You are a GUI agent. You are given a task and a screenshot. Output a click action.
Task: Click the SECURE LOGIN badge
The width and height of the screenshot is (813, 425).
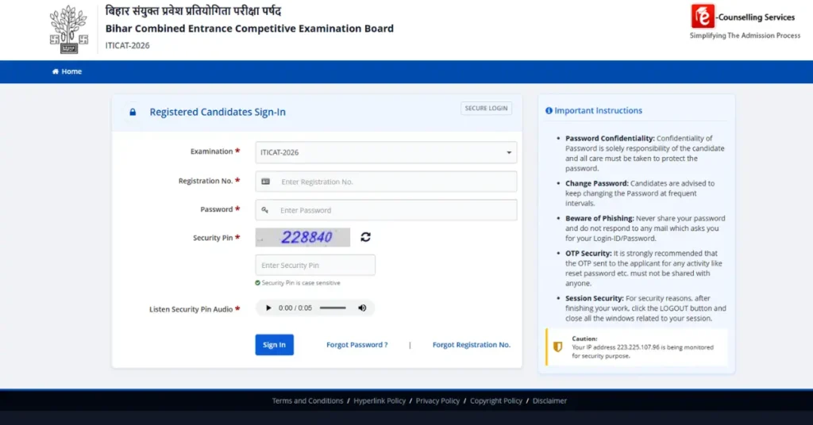486,108
